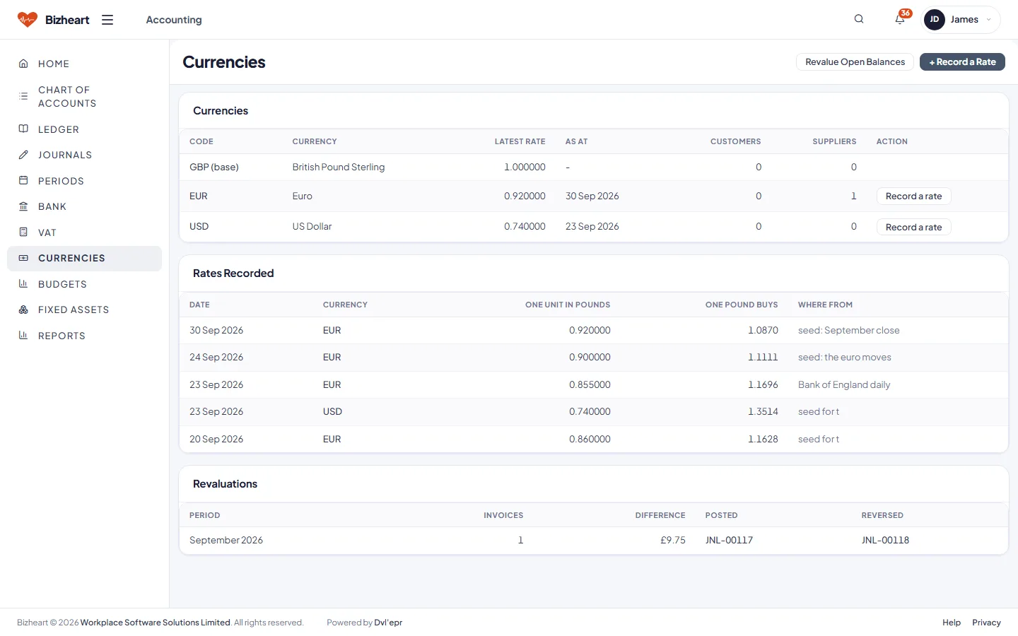The height and width of the screenshot is (636, 1018).
Task: Open the Privacy link in footer
Action: [x=986, y=623]
